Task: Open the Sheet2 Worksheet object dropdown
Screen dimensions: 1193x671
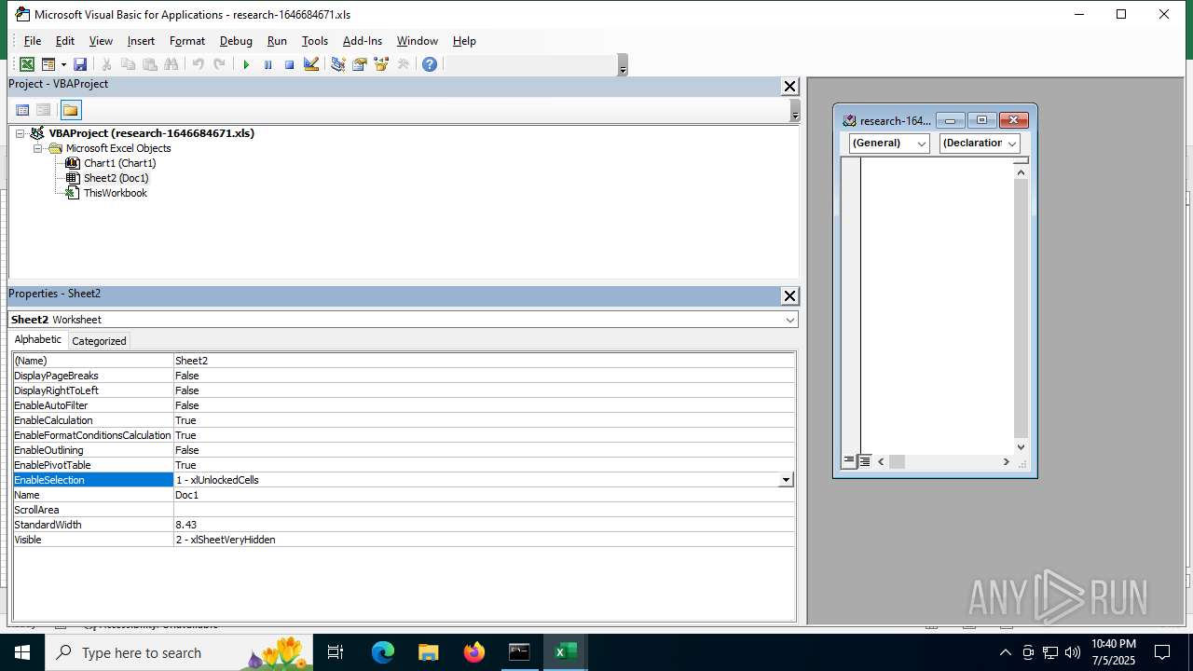Action: pos(790,320)
